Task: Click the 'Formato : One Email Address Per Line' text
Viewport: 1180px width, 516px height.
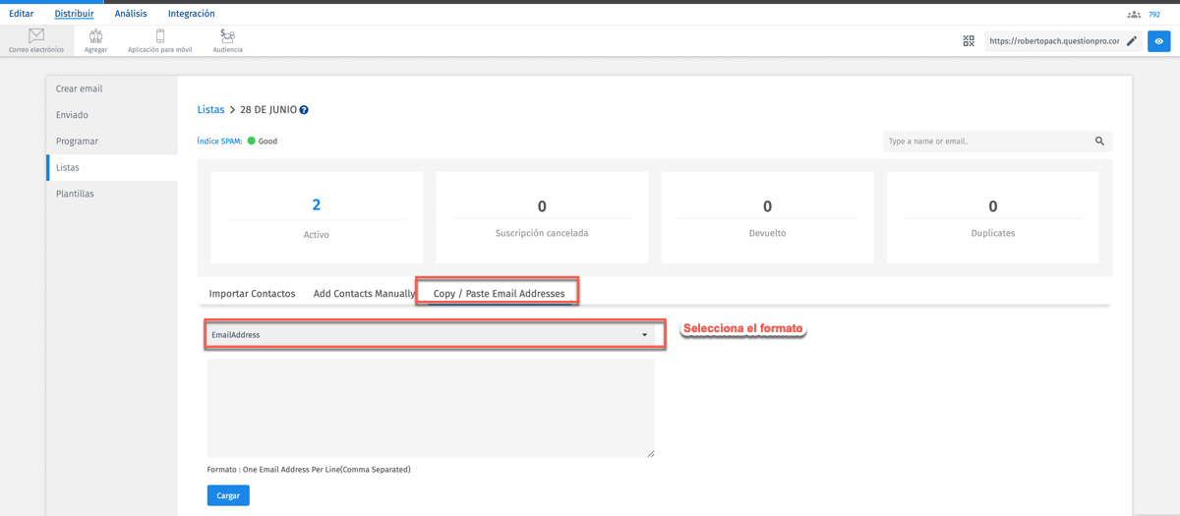Action: point(309,470)
